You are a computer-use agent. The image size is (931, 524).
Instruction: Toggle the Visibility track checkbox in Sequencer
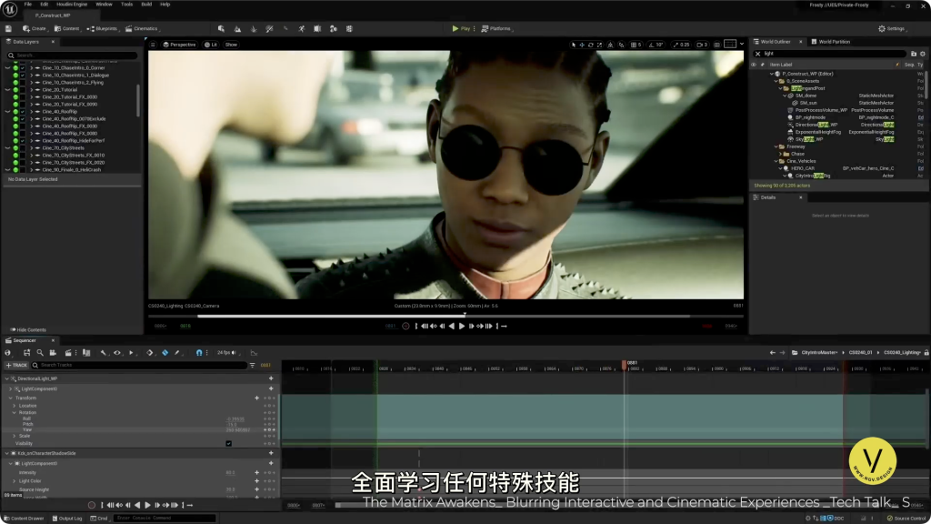point(228,444)
